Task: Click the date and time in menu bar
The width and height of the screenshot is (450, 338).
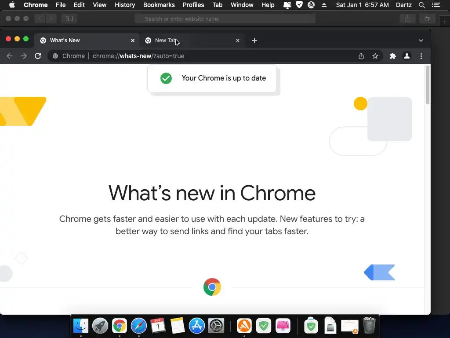Action: (362, 5)
